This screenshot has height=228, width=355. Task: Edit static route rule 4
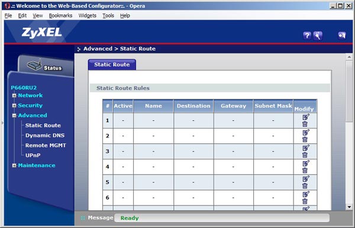pyautogui.click(x=306, y=163)
